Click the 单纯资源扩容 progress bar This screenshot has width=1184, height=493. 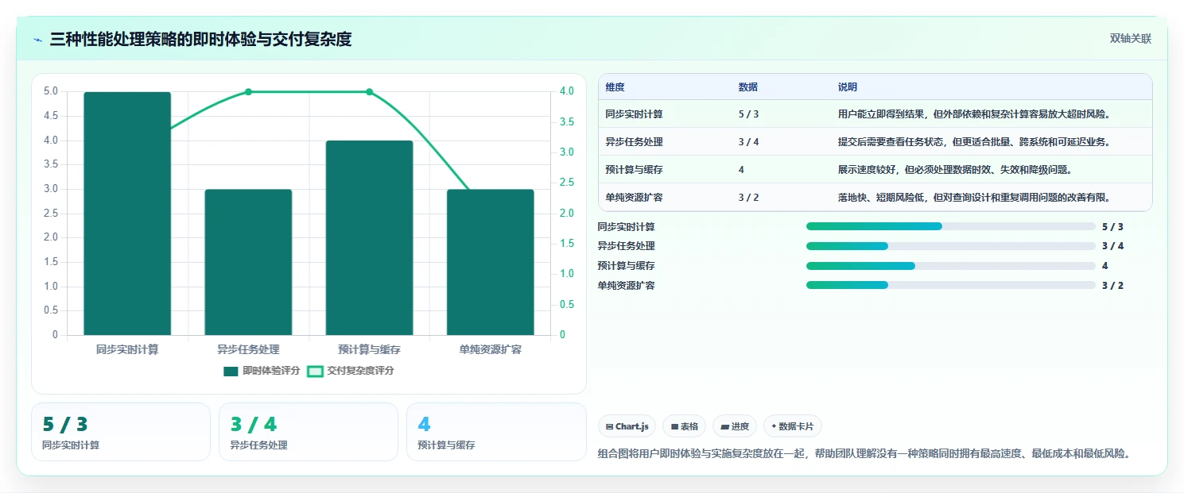(x=951, y=285)
